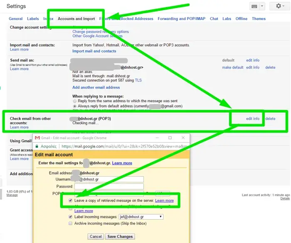Click the 'Mail is sent through: mail.dnhost.gr' text
This screenshot has width=291, height=243.
pos(101,76)
